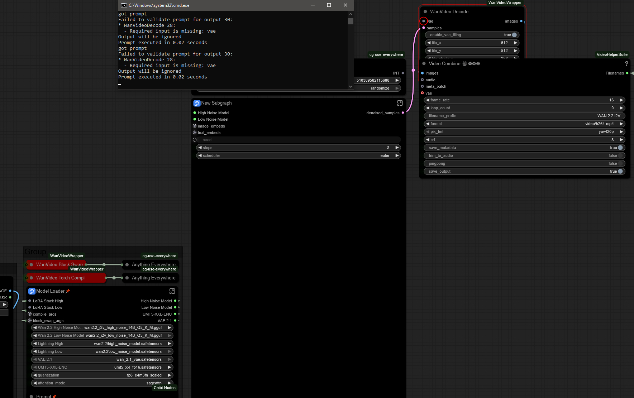Click the samples input socket on WanVideo Decode
This screenshot has height=398, width=634.
[x=424, y=28]
